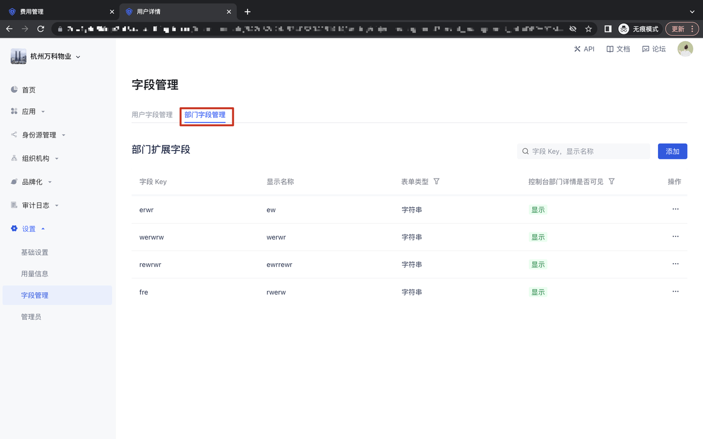
Task: Open the 杭州万科物业 organization switcher
Action: point(46,57)
